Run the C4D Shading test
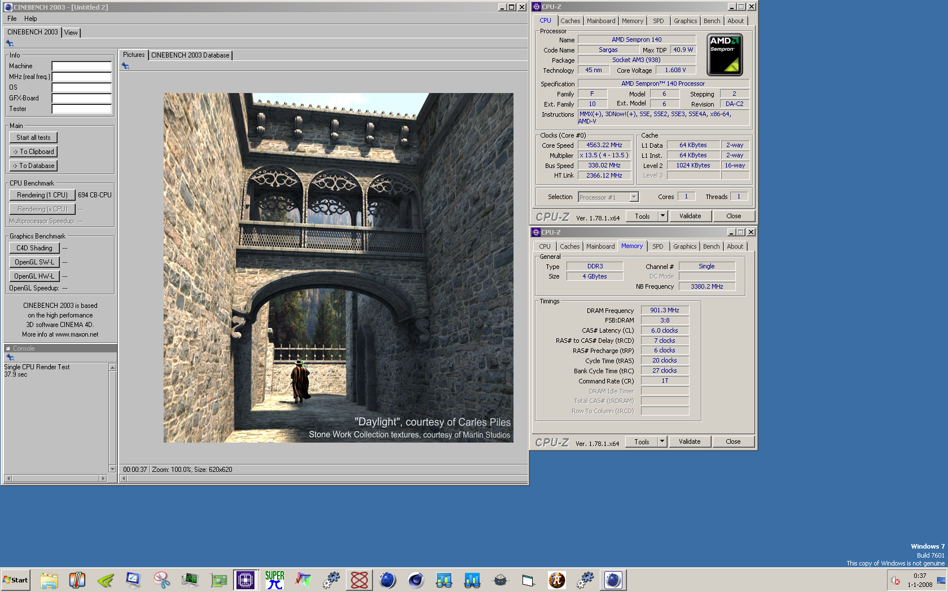948x592 pixels. coord(34,248)
